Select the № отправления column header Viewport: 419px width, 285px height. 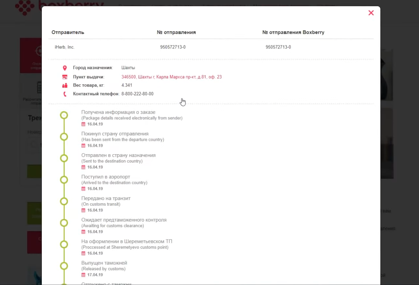pos(176,32)
